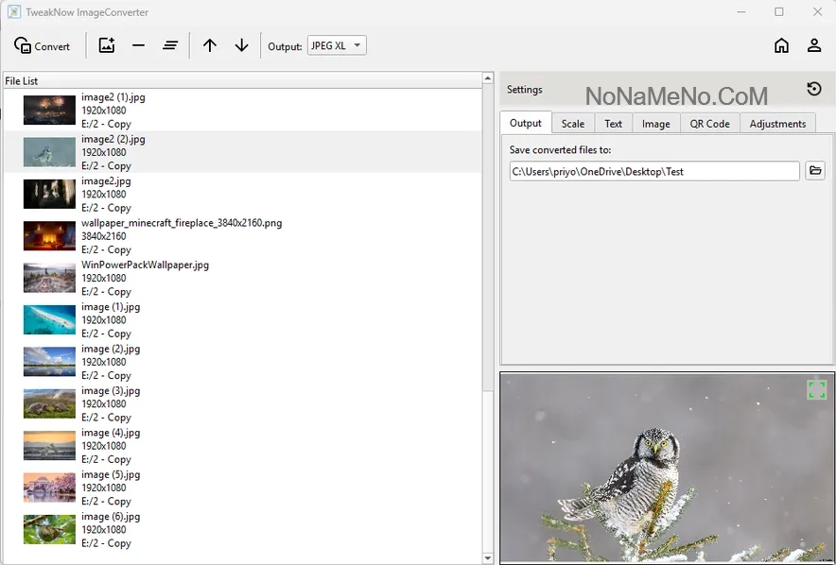Switch to the Image tab
This screenshot has width=836, height=565.
655,124
